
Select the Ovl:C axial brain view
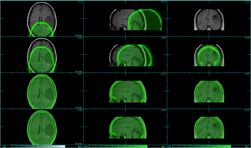pyautogui.click(x=42, y=91)
